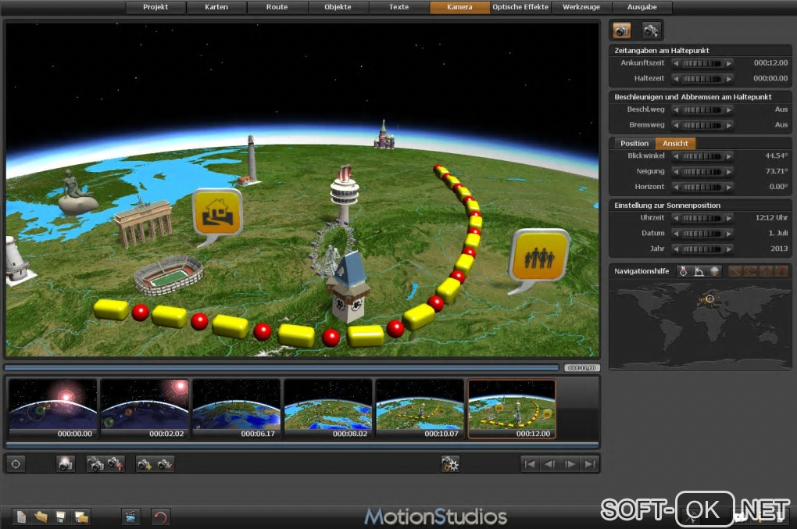Click the crosshair target icon in camera toolbar
This screenshot has width=797, height=529.
pyautogui.click(x=16, y=464)
